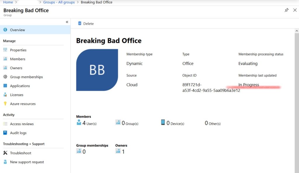This screenshot has width=299, height=173.
Task: Select the Object ID value text
Action: (211, 87)
